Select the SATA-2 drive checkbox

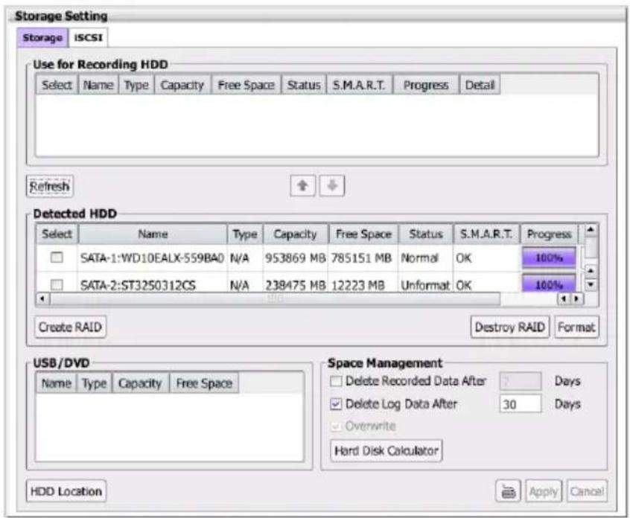tap(57, 285)
